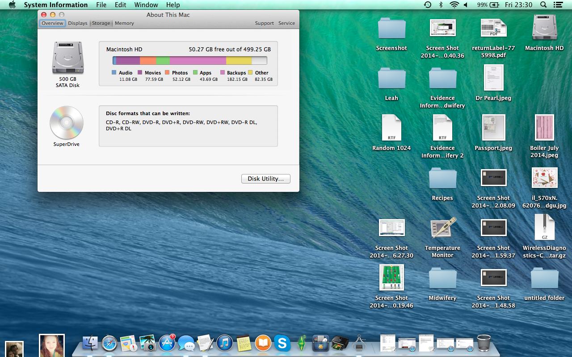Select the Macintosh HD desktop drive icon
This screenshot has width=572, height=357.
(544, 28)
